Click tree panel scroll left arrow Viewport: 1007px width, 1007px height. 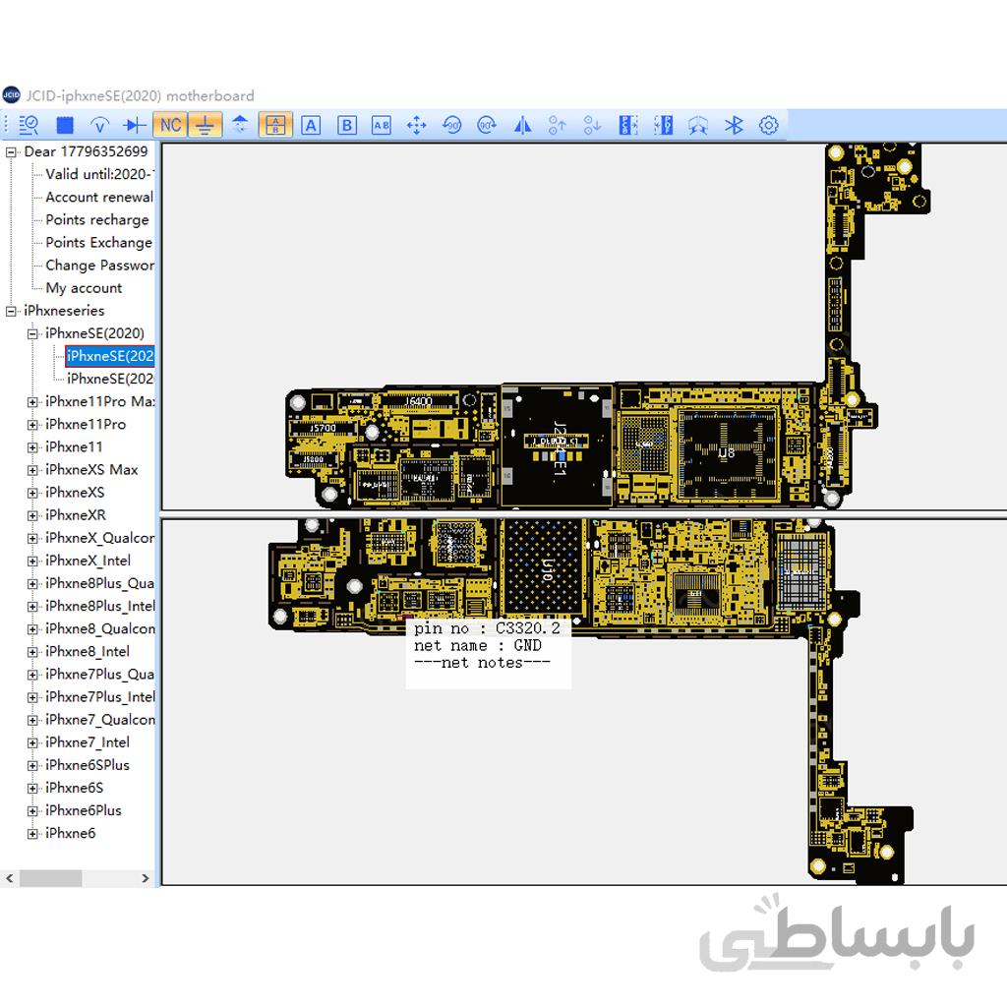click(x=10, y=878)
